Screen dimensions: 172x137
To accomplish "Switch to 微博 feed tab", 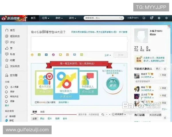I will tap(35, 112).
